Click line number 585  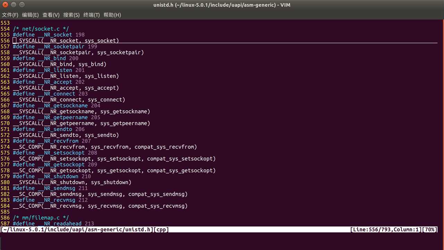coord(5,212)
